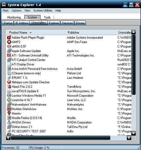Select the Adobe Systems Incorporated publisher cell

point(85,37)
